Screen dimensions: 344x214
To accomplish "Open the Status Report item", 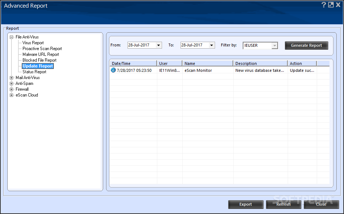I will tap(34, 72).
